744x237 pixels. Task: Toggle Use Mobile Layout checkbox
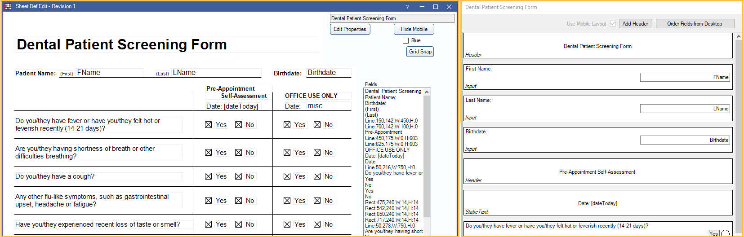pyautogui.click(x=613, y=24)
